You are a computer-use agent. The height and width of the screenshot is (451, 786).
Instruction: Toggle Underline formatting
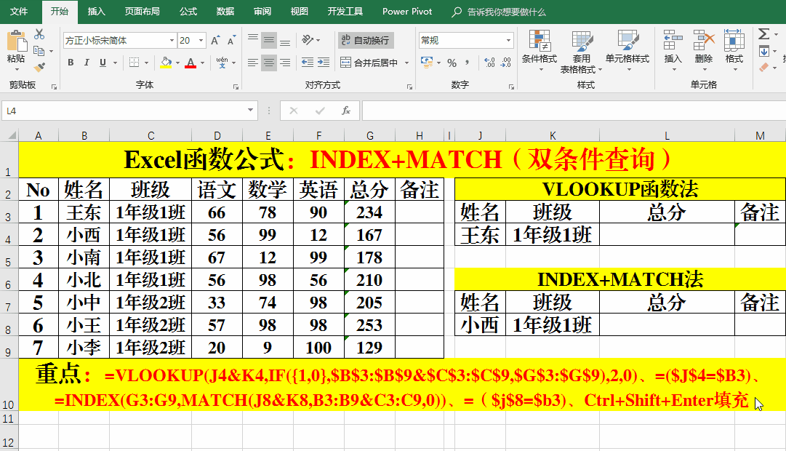pos(103,63)
